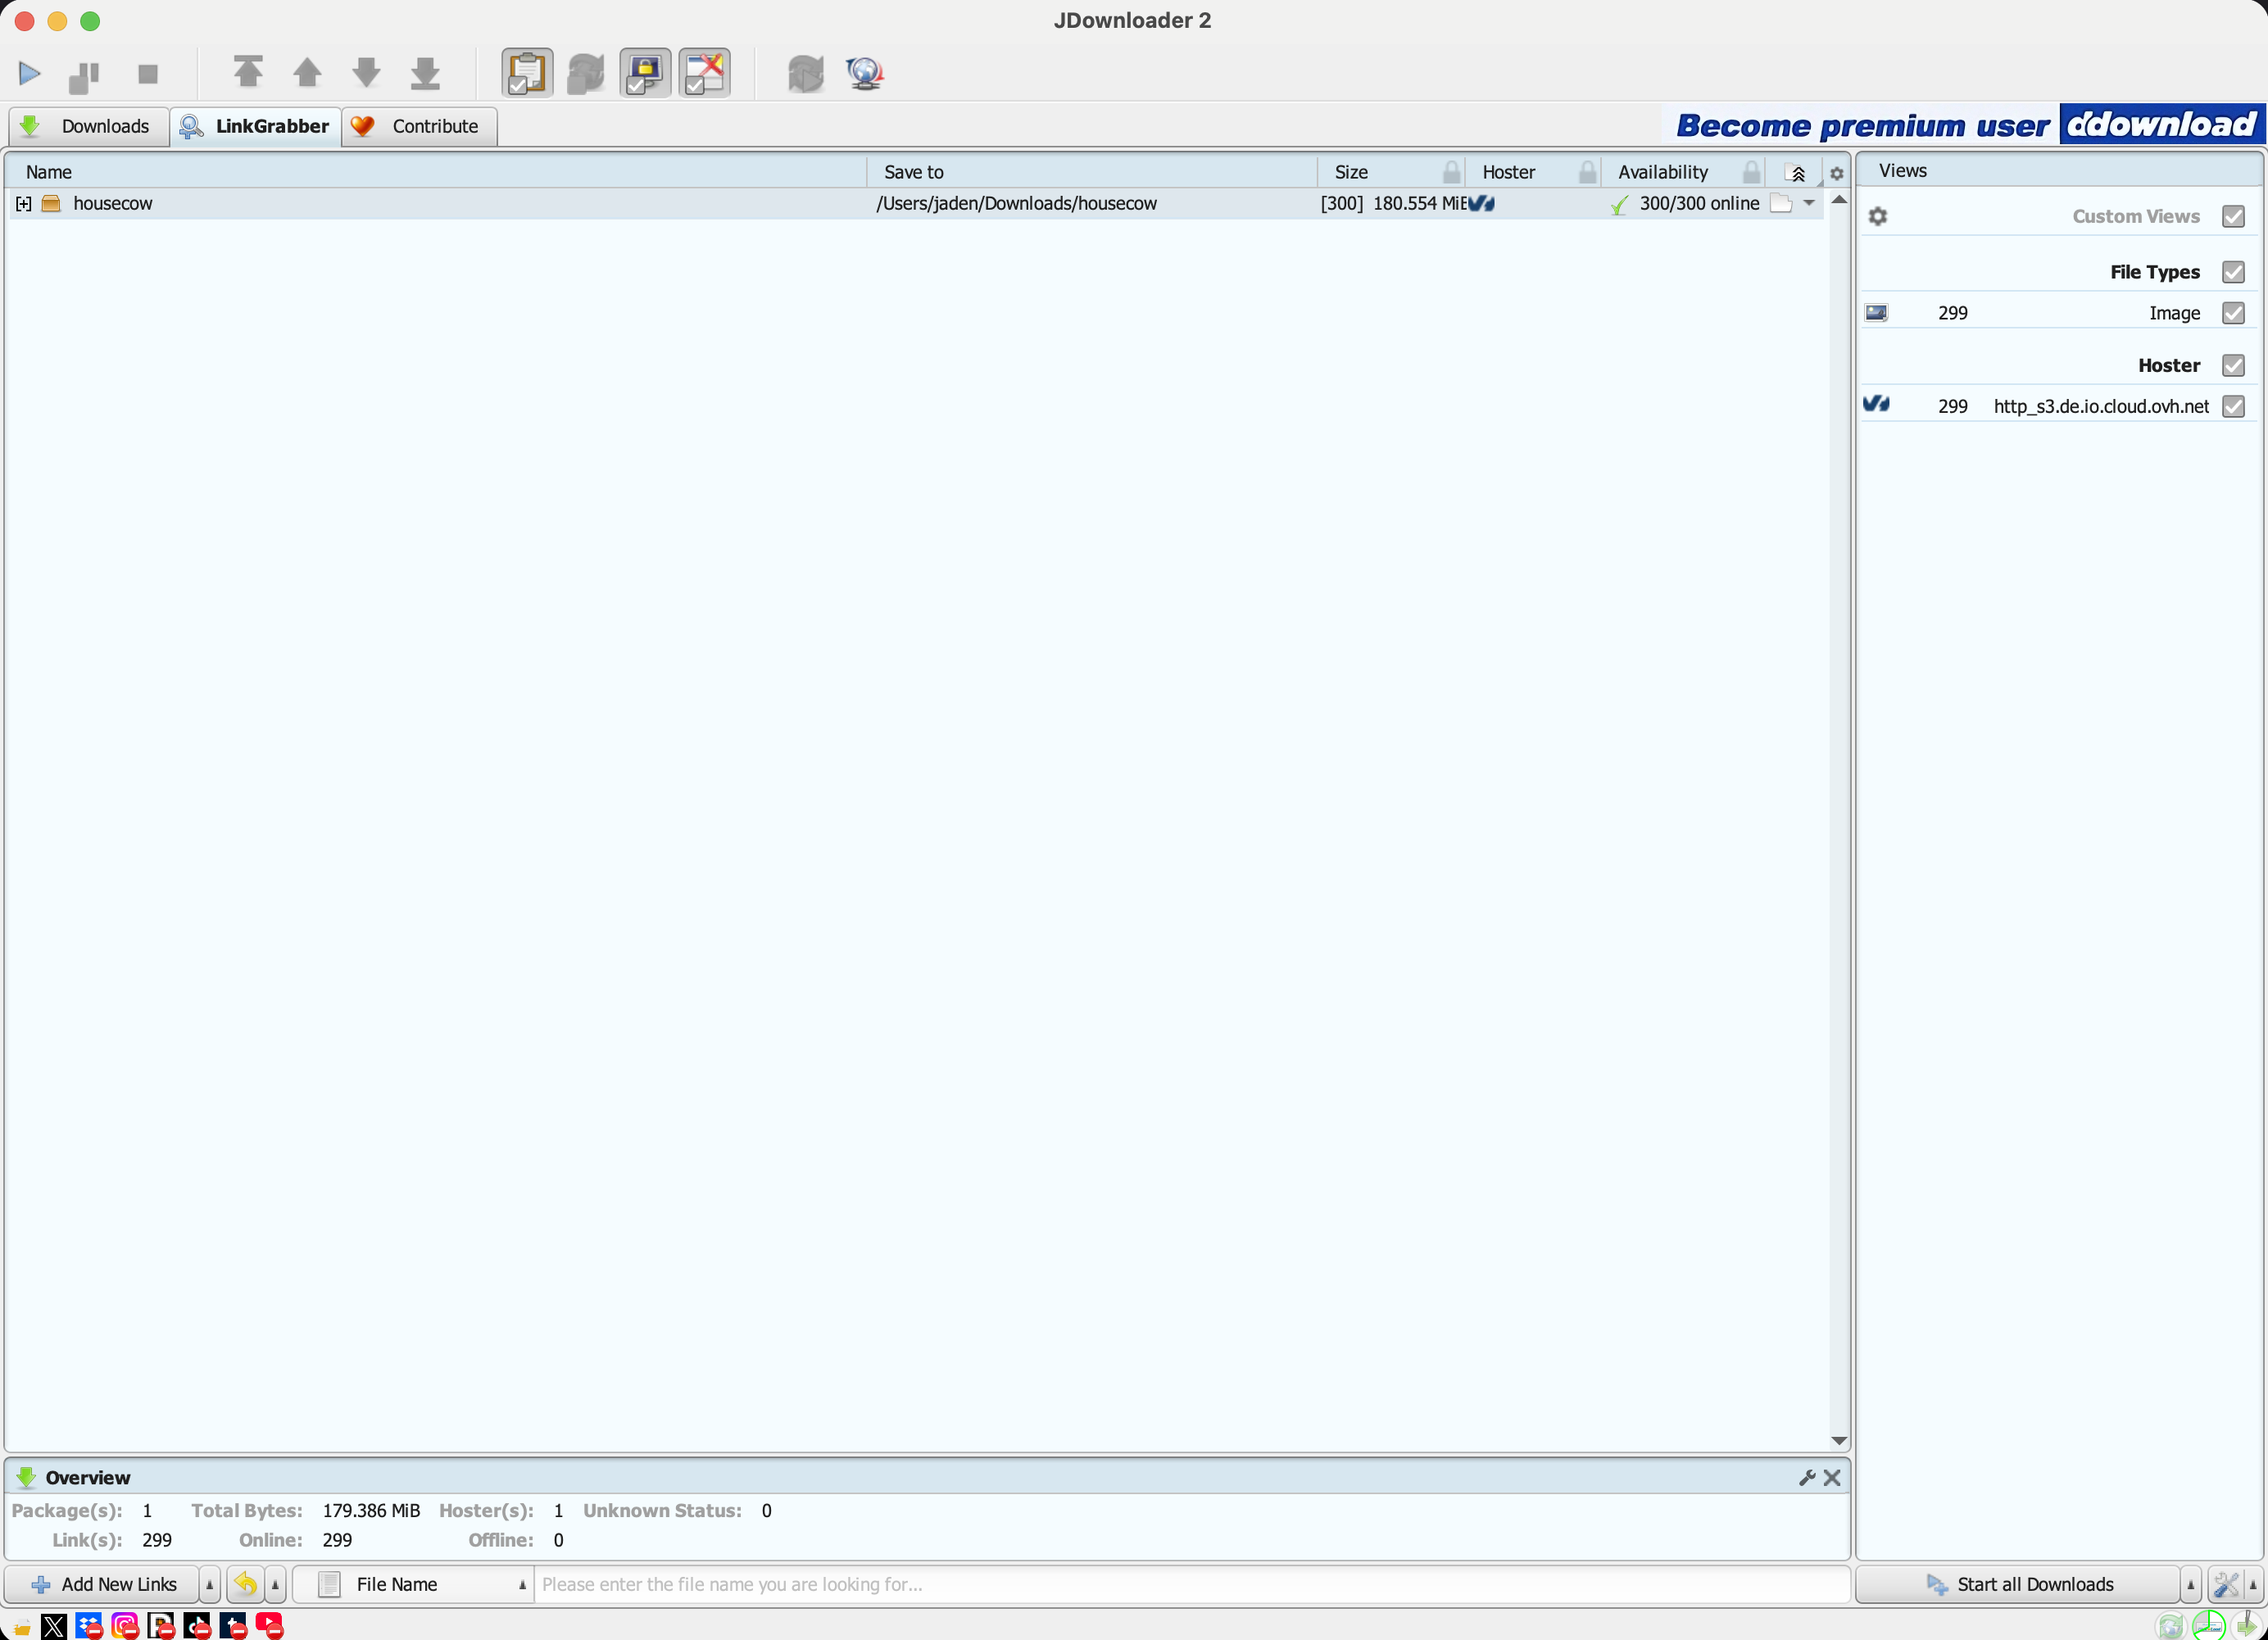Open the arrow menu beside the tools button
This screenshot has height=1640, width=2268.
(x=2254, y=1584)
